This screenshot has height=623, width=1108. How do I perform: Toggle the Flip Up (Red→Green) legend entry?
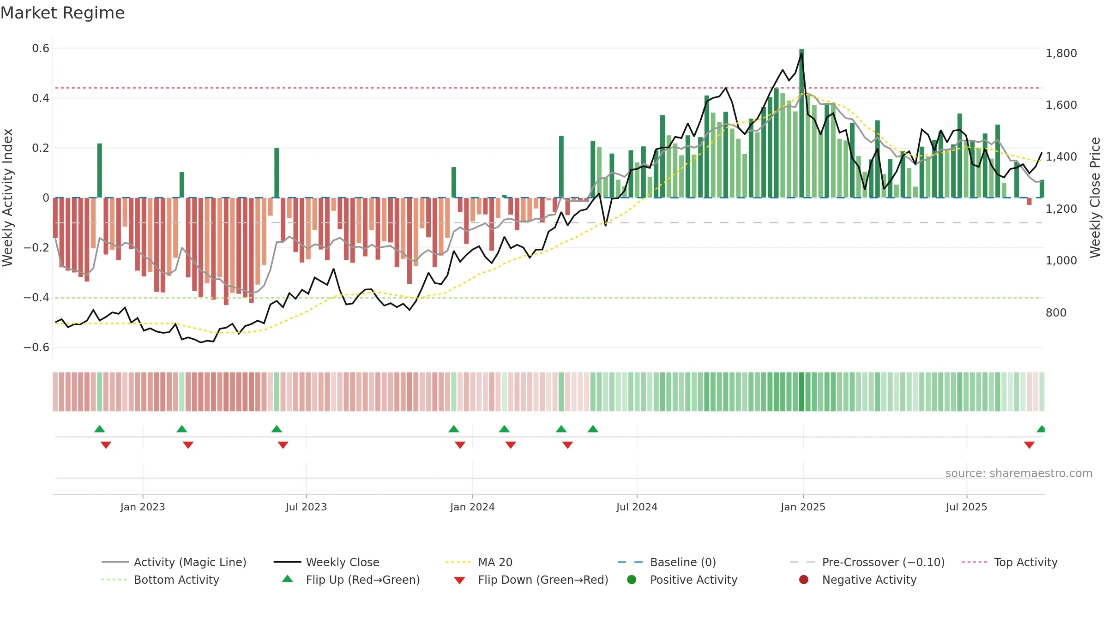coord(351,580)
